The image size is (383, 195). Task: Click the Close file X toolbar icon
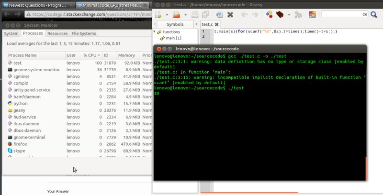[x=230, y=15]
